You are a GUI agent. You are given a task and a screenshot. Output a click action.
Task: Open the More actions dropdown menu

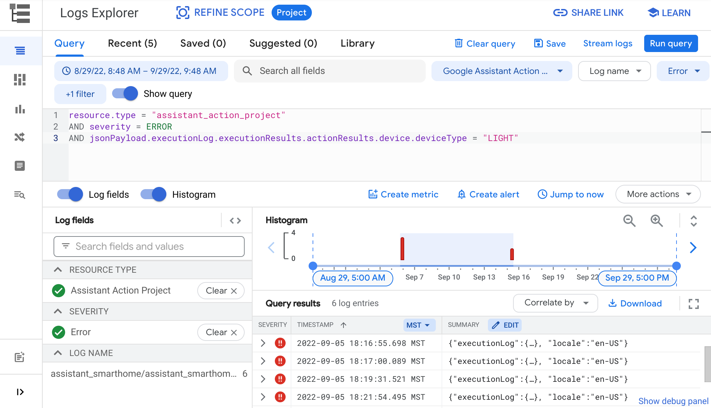[659, 194]
